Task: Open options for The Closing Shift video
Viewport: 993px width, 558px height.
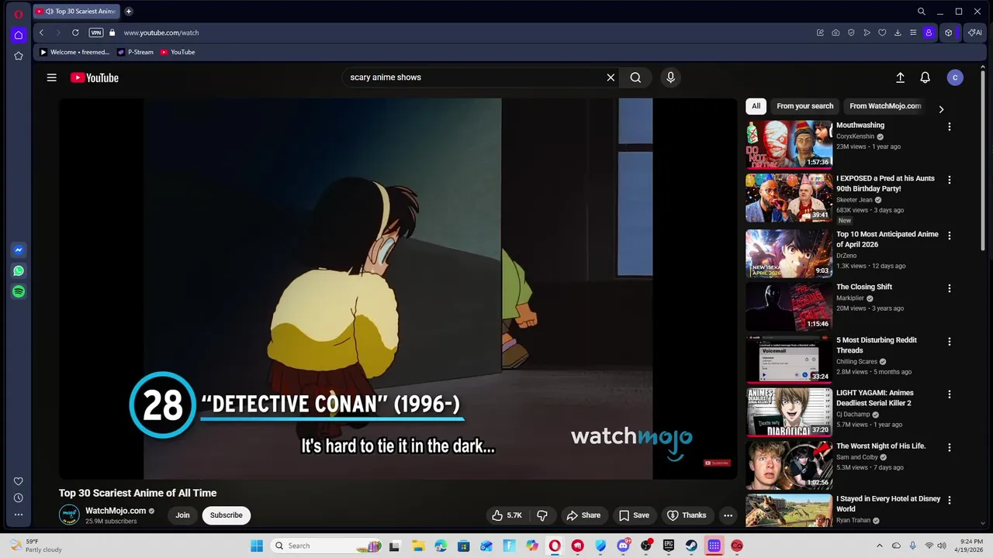Action: (949, 288)
